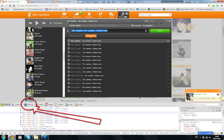The height and width of the screenshot is (140, 224).
Task: Close the Зашел на сайт notification popup
Action: pyautogui.click(x=219, y=91)
